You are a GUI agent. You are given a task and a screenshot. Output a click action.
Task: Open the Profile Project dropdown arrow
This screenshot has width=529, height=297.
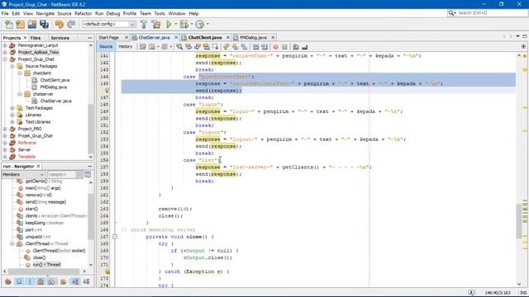coord(207,24)
